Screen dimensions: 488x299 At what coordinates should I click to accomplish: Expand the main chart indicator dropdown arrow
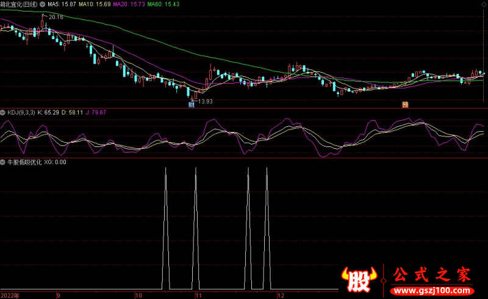[42, 4]
